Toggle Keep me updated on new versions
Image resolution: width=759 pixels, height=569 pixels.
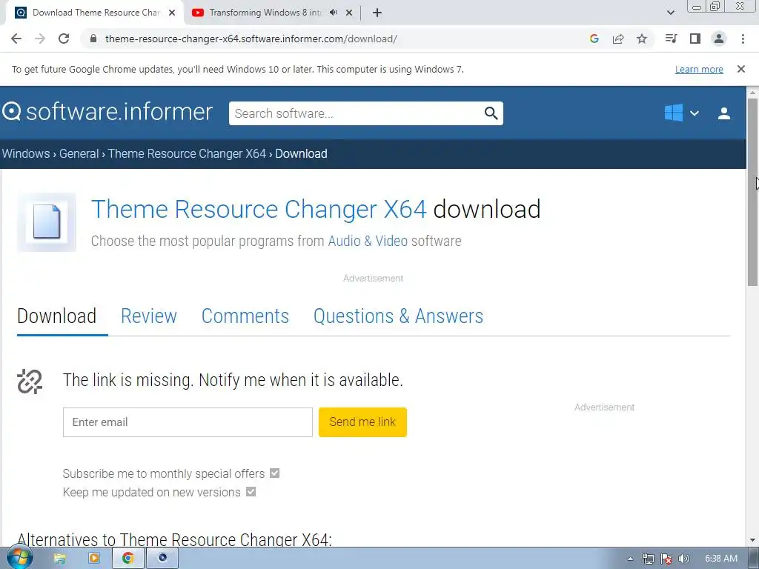251,492
